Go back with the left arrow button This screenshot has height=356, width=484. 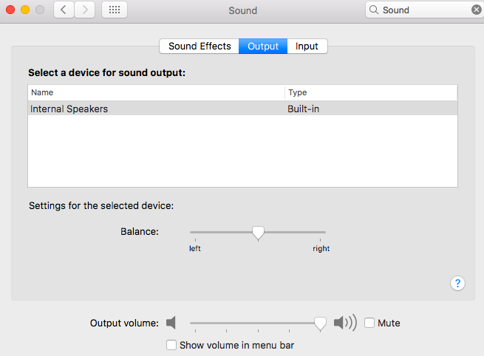coord(64,10)
